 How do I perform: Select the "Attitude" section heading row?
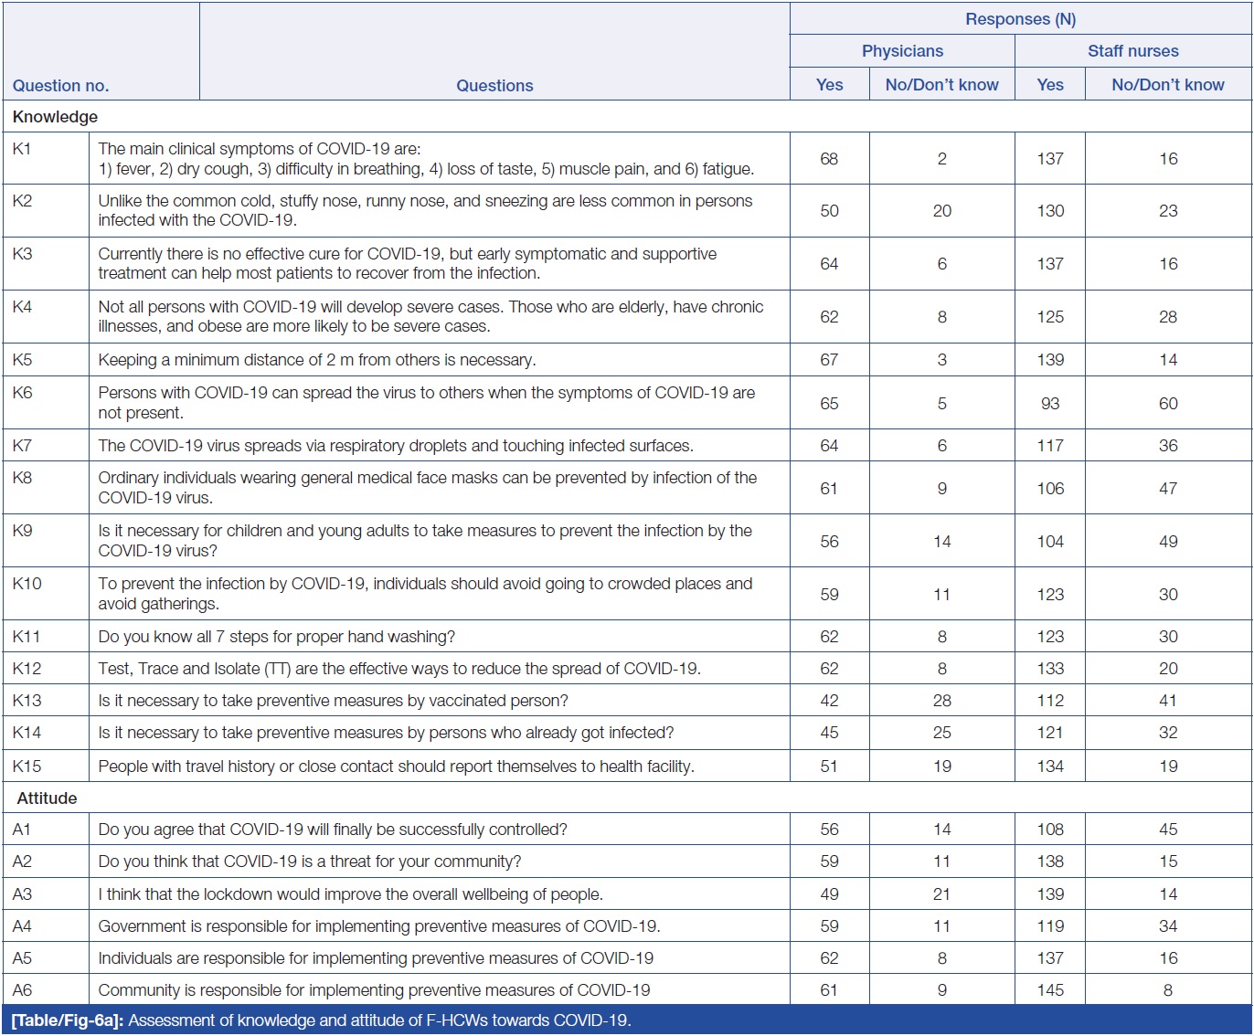click(47, 798)
